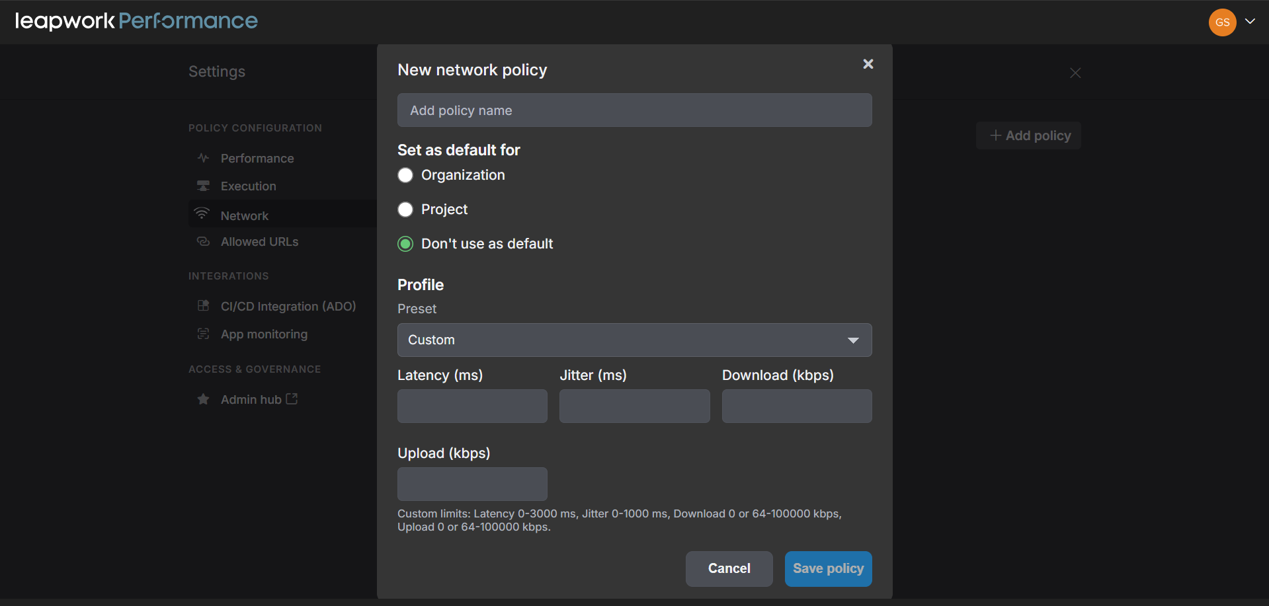Click the Settings heading
1269x606 pixels.
point(217,71)
